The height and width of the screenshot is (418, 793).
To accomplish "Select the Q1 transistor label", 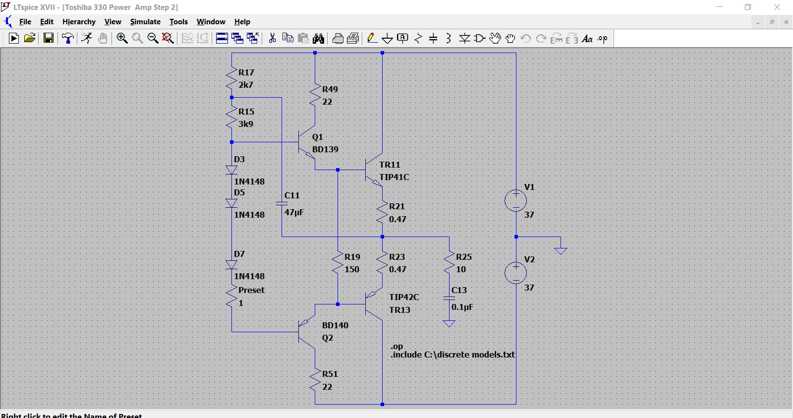I will click(x=318, y=137).
